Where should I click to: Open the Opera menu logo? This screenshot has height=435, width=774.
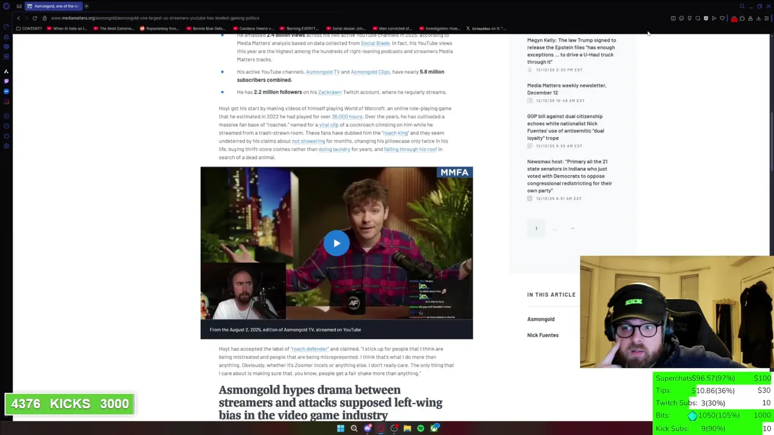tap(6, 6)
